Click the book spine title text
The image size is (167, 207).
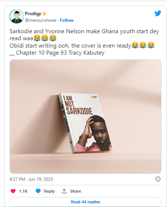[x=65, y=117]
